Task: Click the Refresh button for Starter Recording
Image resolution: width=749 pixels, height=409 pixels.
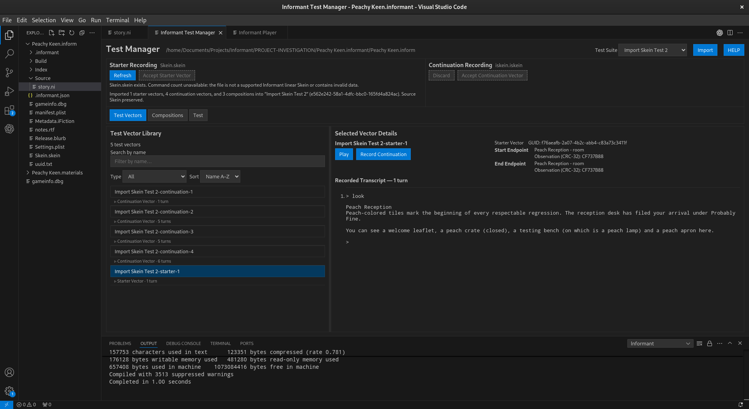Action: point(122,75)
